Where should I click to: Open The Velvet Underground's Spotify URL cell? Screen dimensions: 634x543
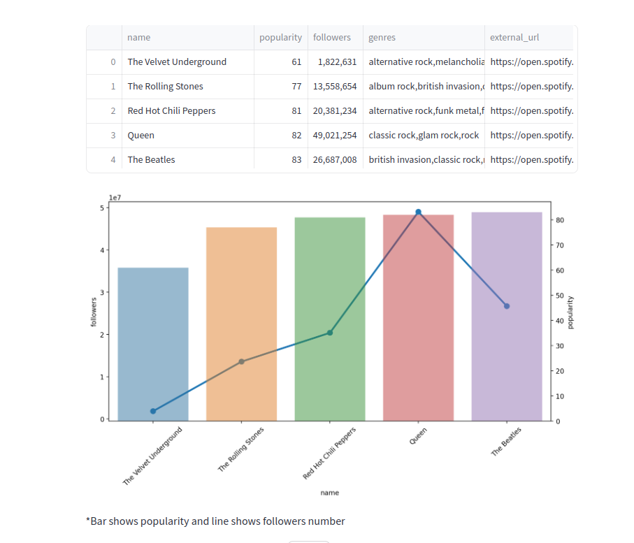coord(531,62)
